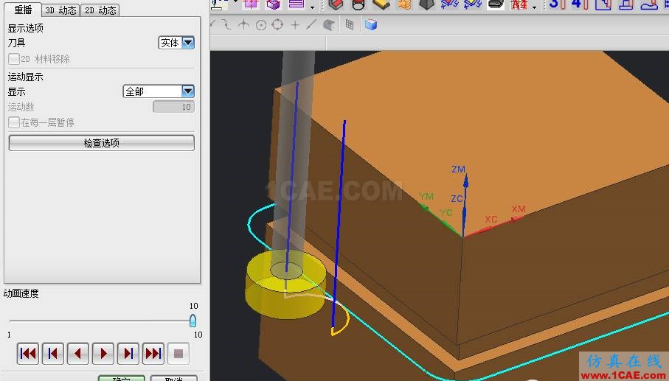Image resolution: width=669 pixels, height=381 pixels.
Task: Click the 运动数 input field
Action: click(x=173, y=107)
